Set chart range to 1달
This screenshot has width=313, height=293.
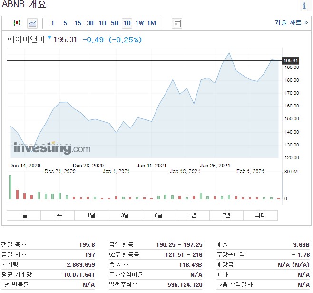tap(91, 215)
